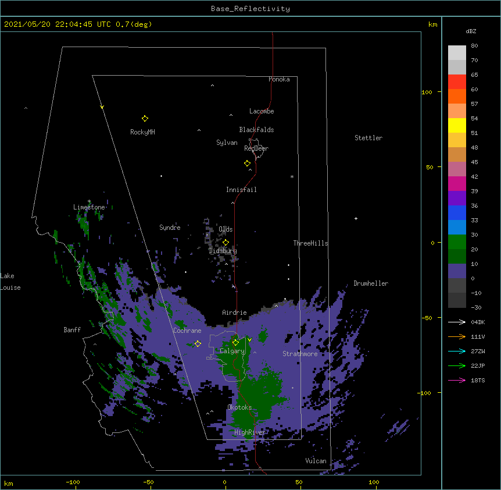Click the Lacombe label
The width and height of the screenshot is (501, 490).
(x=262, y=111)
